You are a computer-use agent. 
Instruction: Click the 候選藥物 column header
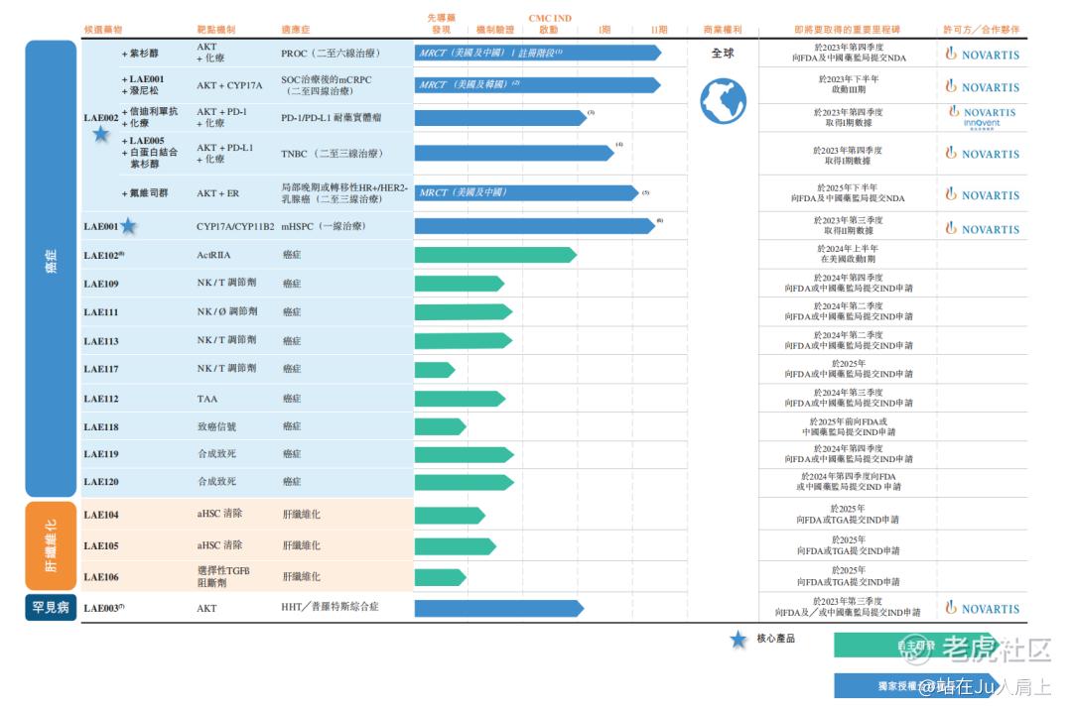[x=103, y=30]
